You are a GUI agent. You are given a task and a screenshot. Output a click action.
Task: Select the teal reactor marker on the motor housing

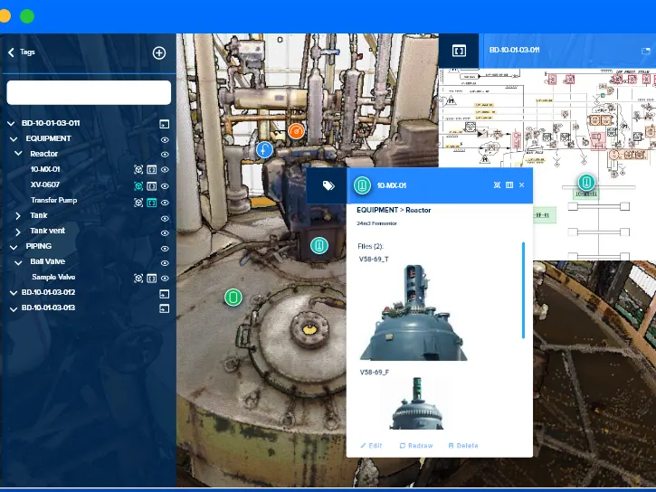319,245
